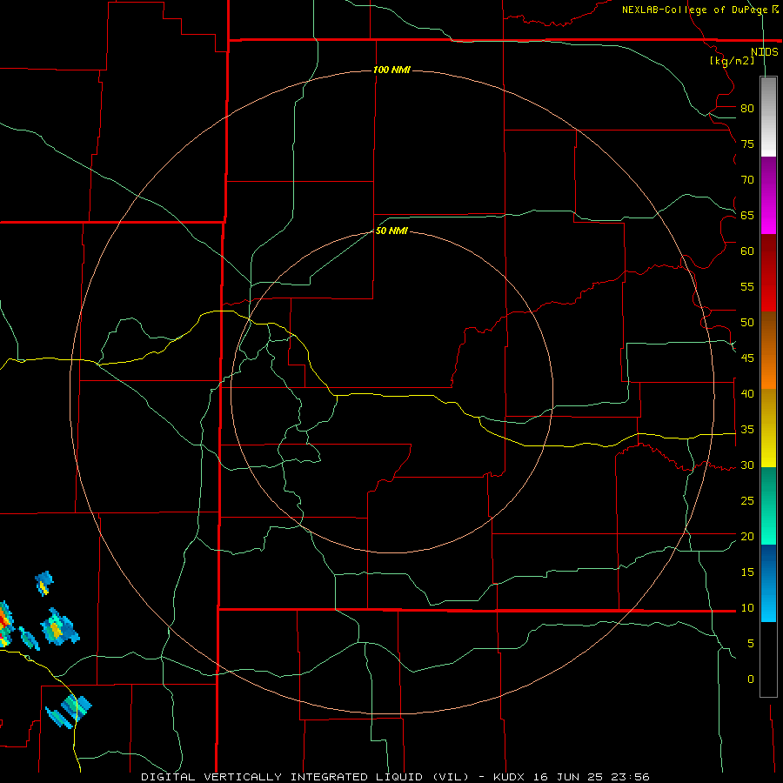Click the 30 value on the scale
The width and height of the screenshot is (783, 783).
click(x=747, y=465)
